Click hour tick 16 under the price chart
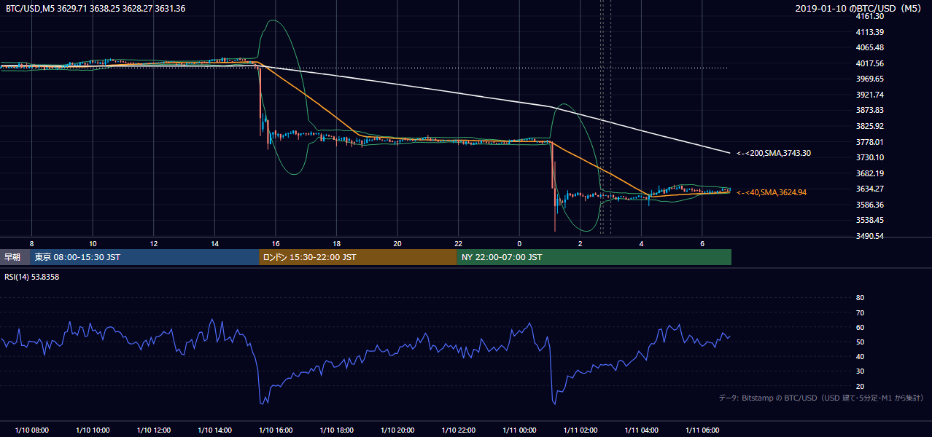Image resolution: width=932 pixels, height=437 pixels. click(276, 243)
